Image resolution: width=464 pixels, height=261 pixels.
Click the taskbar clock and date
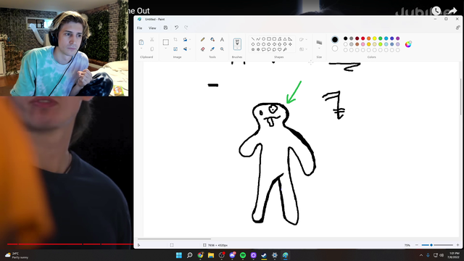coord(454,255)
